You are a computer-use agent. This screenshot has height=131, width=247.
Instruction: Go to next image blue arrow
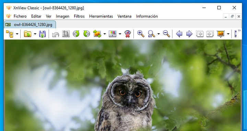pyautogui.click(x=189, y=34)
